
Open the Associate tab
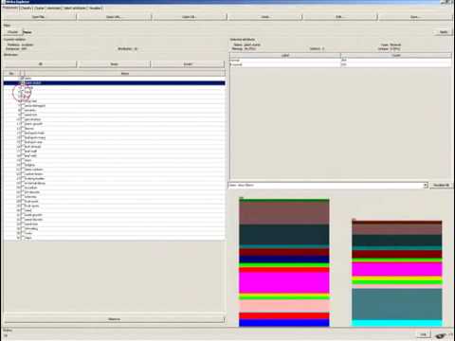click(x=54, y=8)
